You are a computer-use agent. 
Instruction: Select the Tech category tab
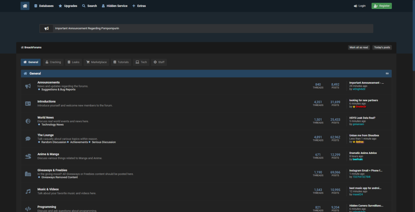tap(141, 62)
